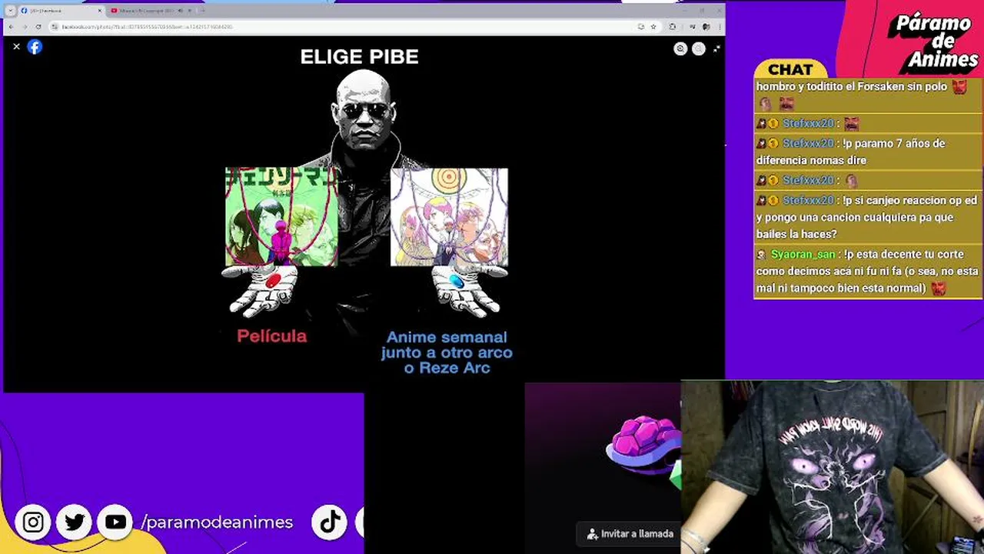Click the Facebook logo icon

35,47
